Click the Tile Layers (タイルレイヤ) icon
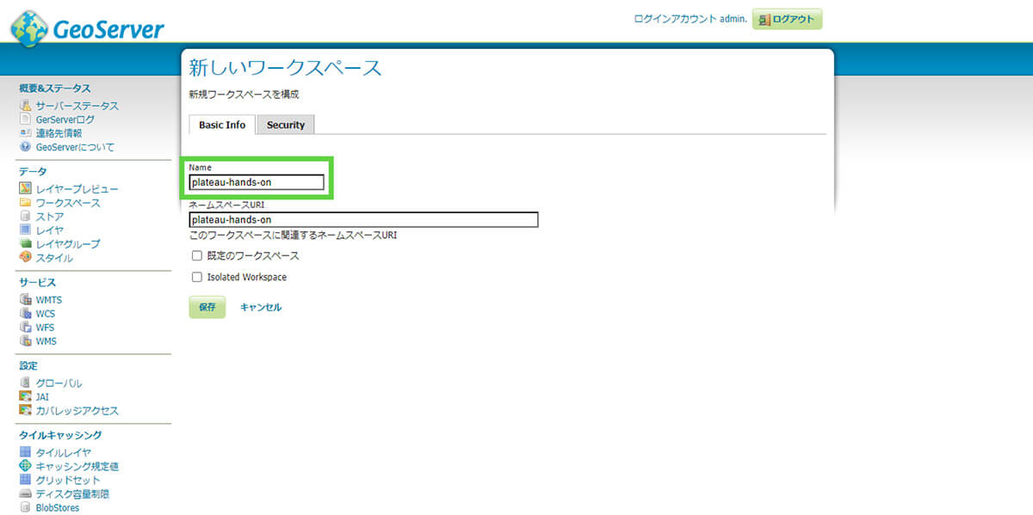 (26, 452)
